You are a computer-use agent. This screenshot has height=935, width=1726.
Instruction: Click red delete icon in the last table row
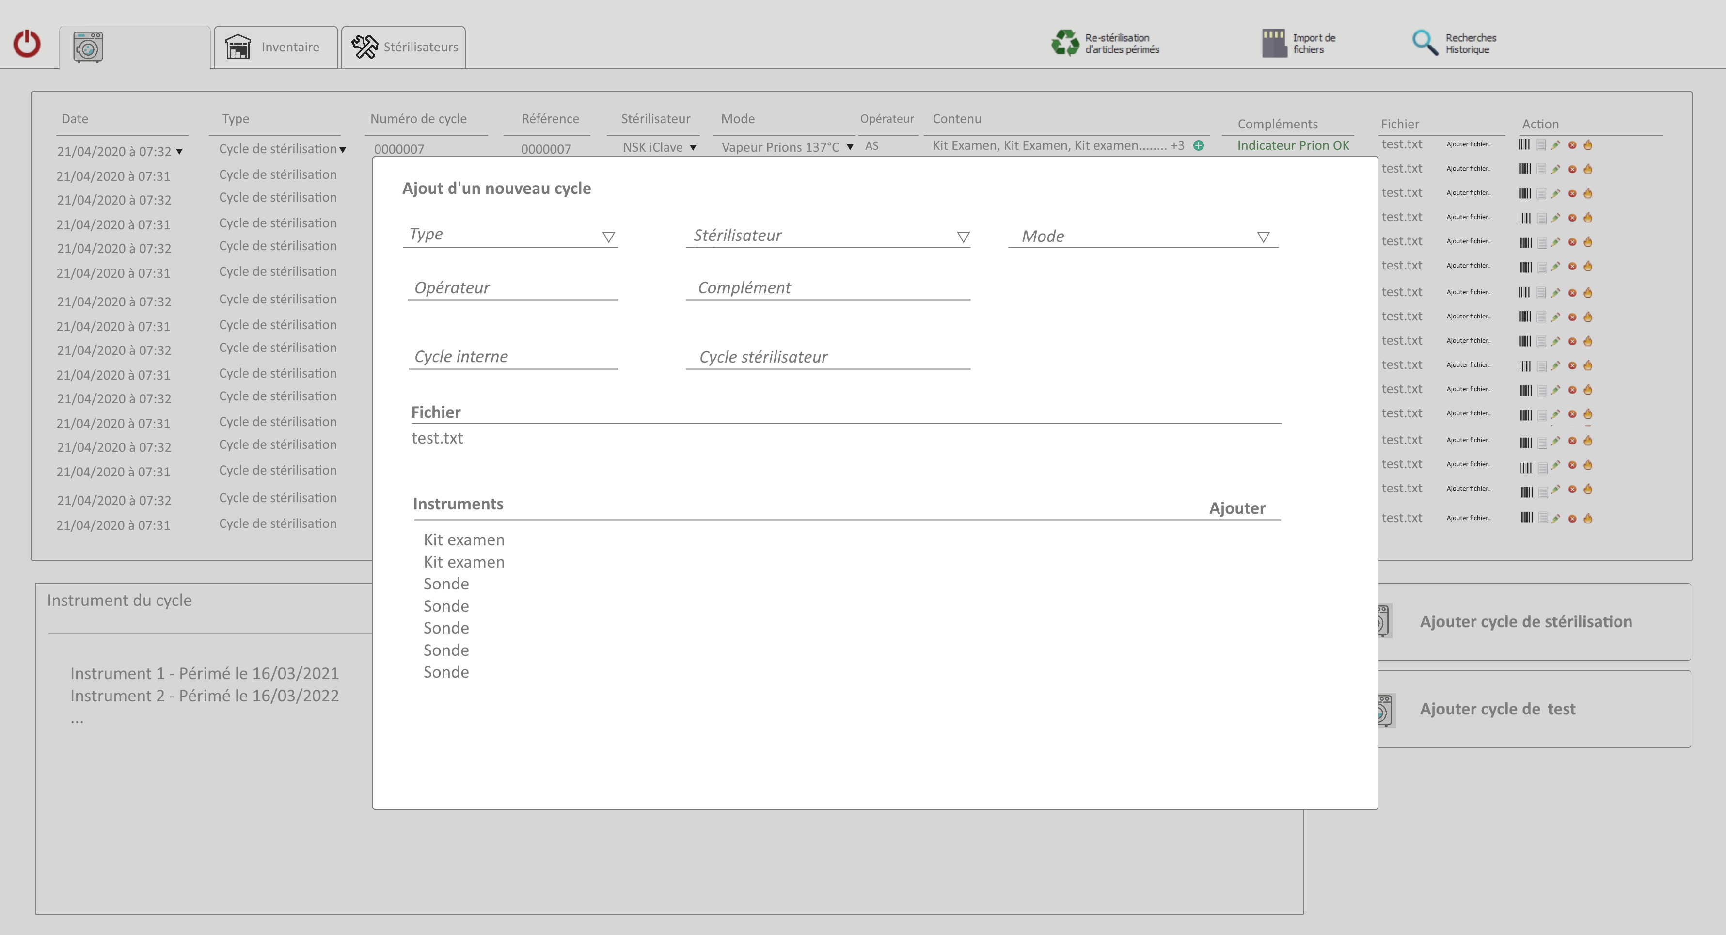tap(1572, 518)
